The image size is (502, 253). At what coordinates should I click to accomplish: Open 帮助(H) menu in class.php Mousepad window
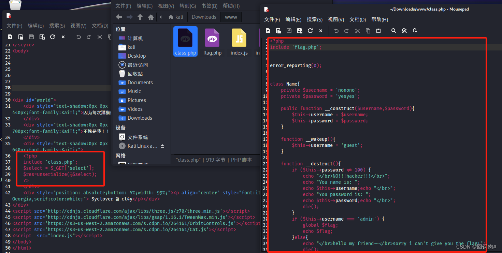(380, 19)
